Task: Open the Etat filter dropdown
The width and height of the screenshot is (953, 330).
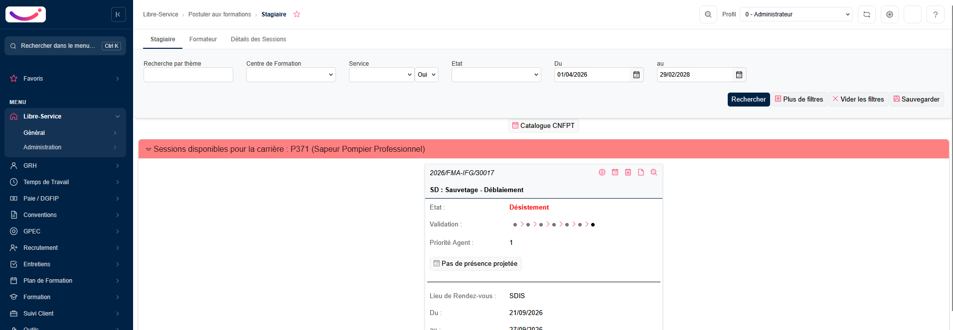Action: (496, 75)
